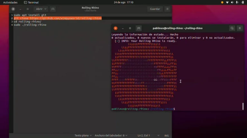Click the terminal prompt line

click(x=143, y=109)
